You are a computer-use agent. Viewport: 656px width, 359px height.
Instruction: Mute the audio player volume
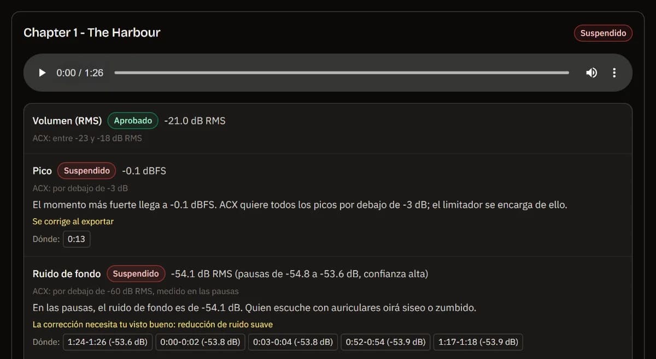(x=591, y=73)
